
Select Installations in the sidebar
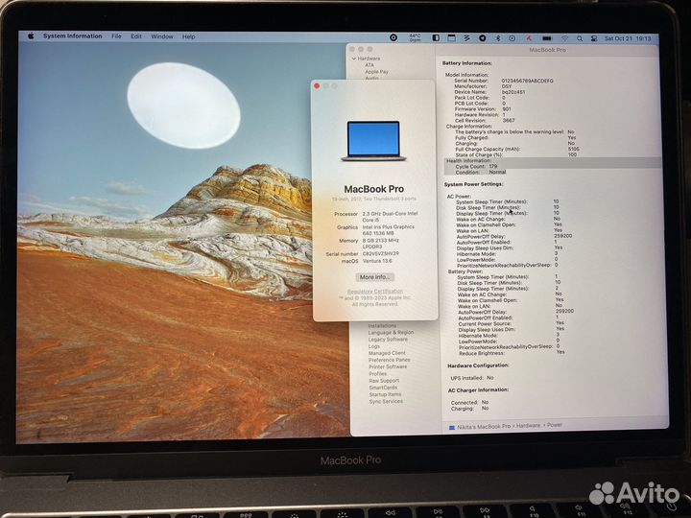tap(382, 325)
